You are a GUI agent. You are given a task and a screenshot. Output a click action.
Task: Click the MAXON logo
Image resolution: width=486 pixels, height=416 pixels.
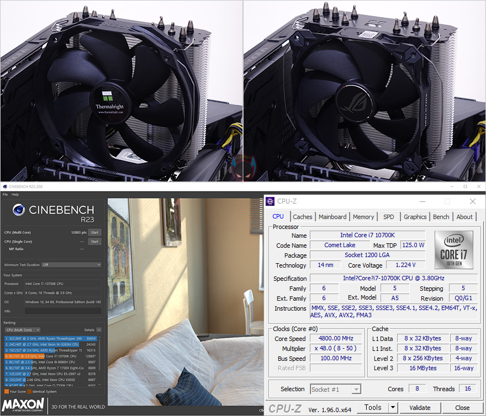23,405
